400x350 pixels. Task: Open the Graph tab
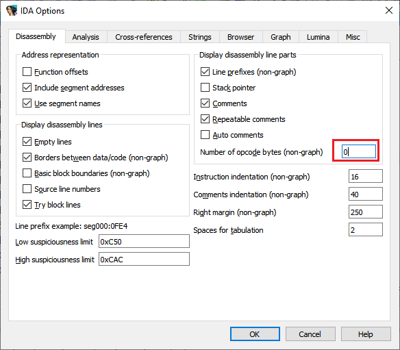click(280, 37)
